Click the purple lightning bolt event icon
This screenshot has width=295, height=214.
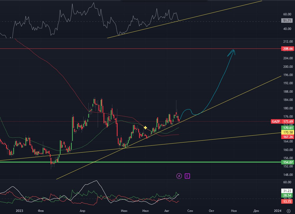click(179, 176)
